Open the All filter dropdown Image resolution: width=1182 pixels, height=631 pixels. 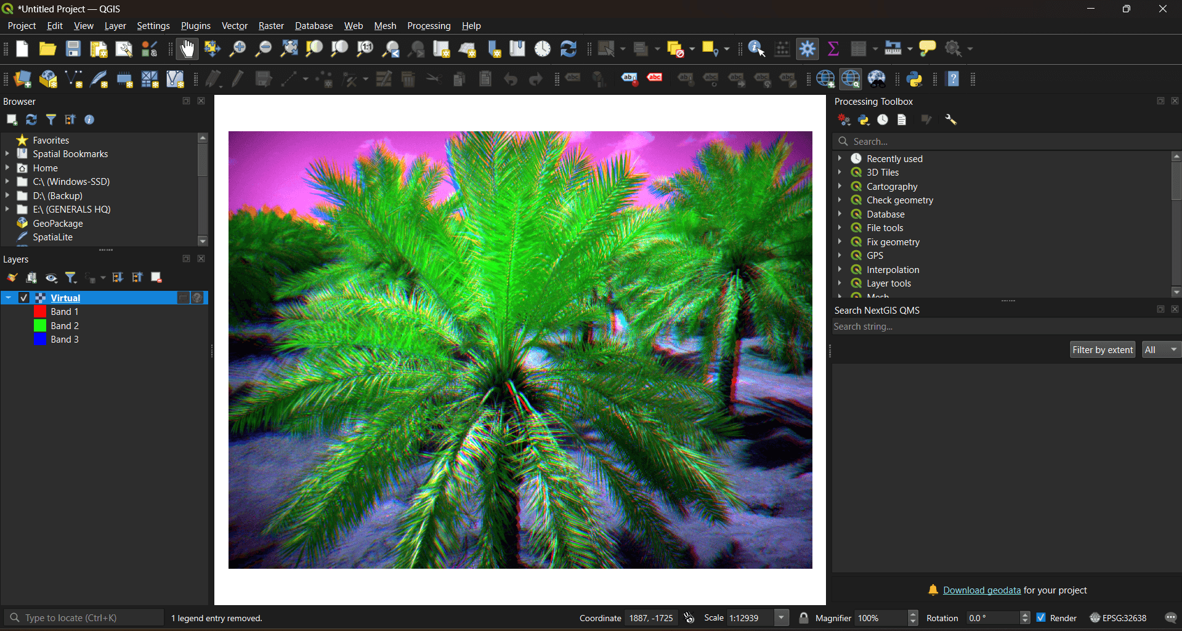coord(1161,349)
